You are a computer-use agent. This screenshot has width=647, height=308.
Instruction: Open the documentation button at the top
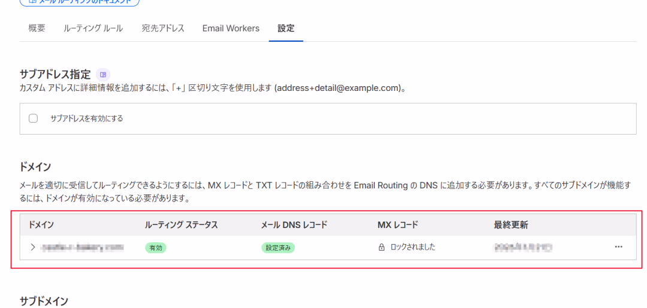[80, 2]
